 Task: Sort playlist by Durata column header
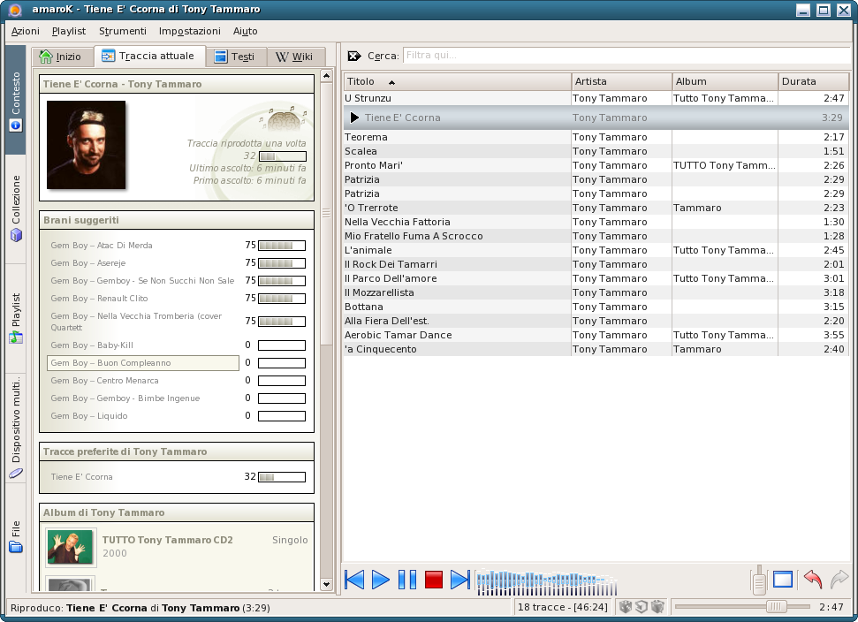[814, 81]
